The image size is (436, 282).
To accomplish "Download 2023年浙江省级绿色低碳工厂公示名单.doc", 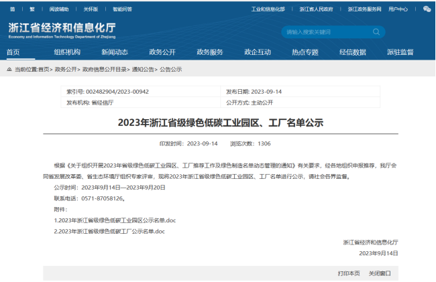I will (109, 231).
